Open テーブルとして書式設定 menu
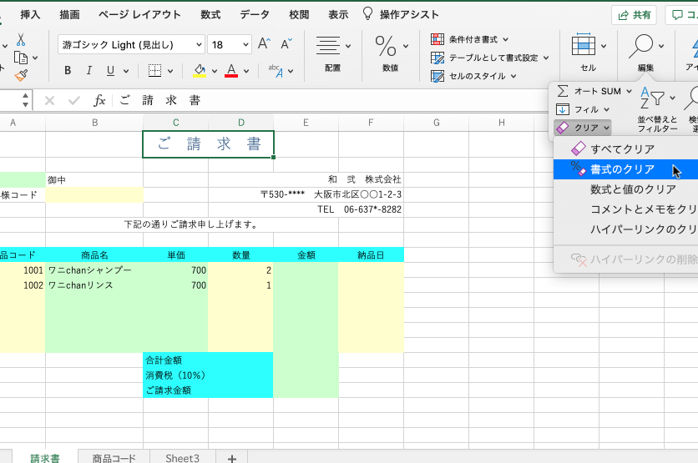Image resolution: width=698 pixels, height=463 pixels. pyautogui.click(x=489, y=58)
